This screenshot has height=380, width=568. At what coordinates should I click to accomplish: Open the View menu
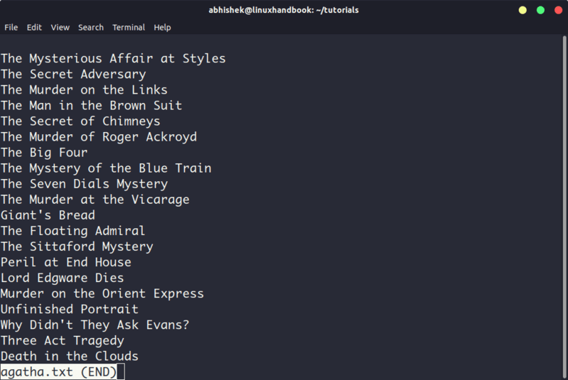point(60,28)
